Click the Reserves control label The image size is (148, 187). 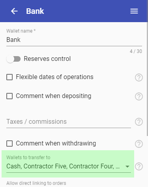[47, 59]
